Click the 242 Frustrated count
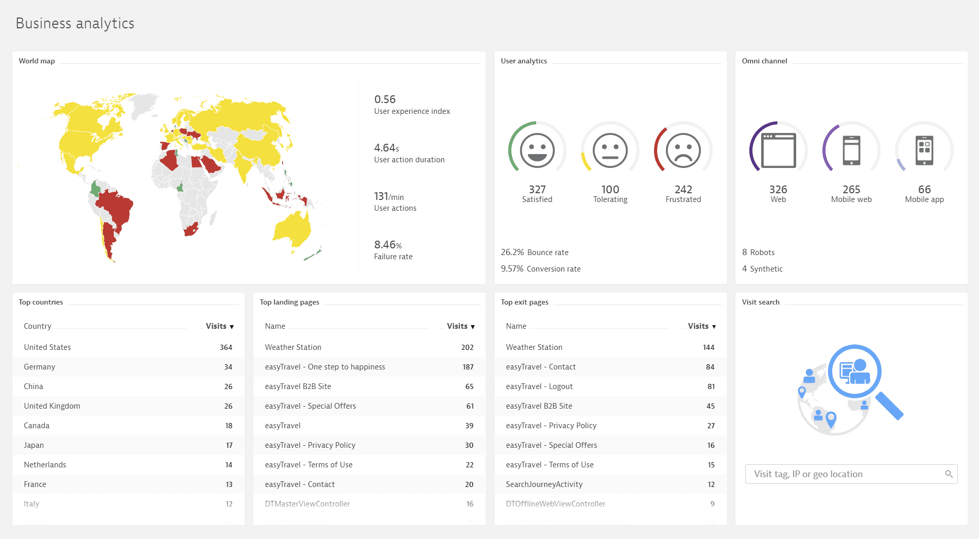The image size is (979, 539). [x=683, y=190]
